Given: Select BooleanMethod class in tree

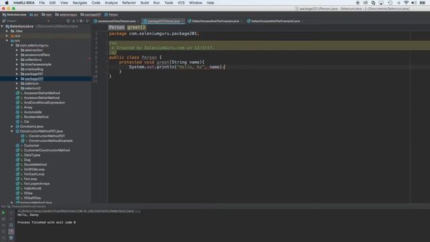Looking at the screenshot, I should click(36, 117).
